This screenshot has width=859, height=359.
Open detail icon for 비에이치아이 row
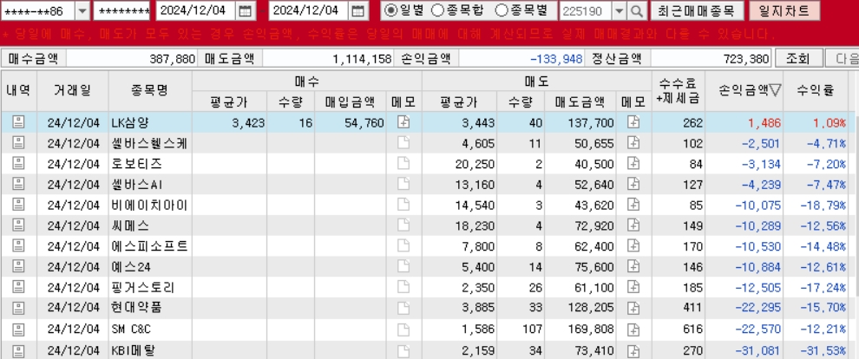(x=18, y=206)
